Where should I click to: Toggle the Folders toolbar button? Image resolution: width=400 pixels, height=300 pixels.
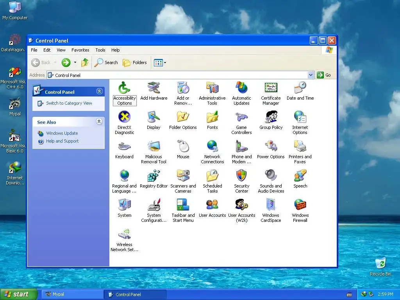[135, 62]
